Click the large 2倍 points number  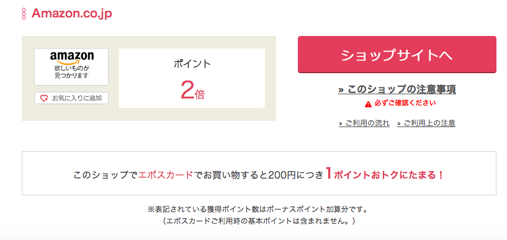(192, 90)
